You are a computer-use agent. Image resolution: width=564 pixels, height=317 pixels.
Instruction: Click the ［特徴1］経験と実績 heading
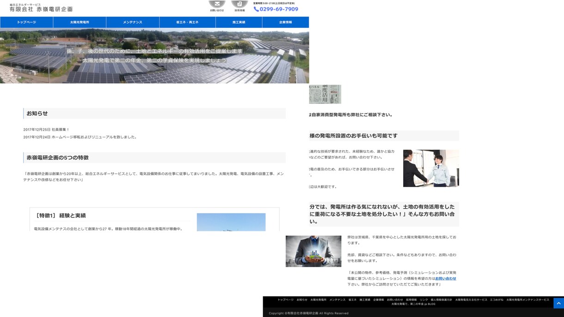(61, 216)
